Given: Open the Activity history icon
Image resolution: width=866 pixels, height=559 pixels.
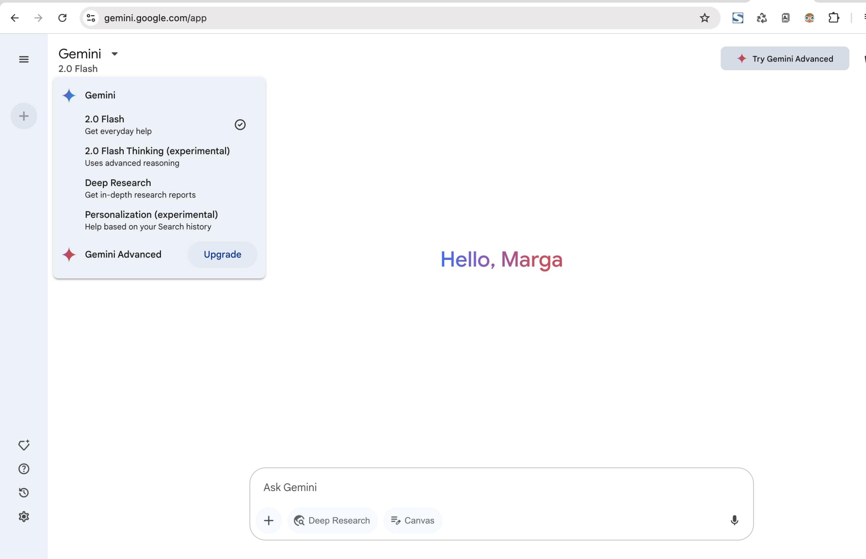Looking at the screenshot, I should pos(24,492).
